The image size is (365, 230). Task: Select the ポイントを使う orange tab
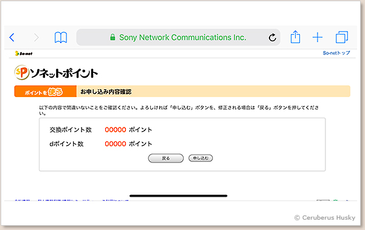pyautogui.click(x=46, y=91)
